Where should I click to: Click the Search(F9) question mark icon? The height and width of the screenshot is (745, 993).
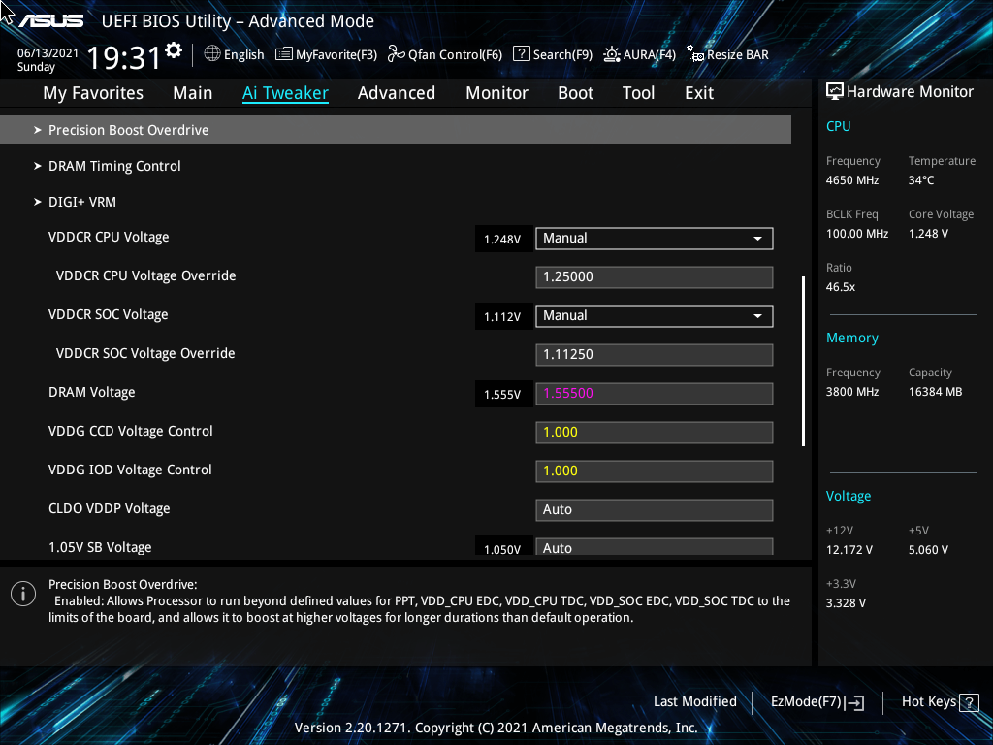coord(521,54)
